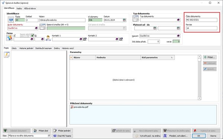
Task: Open the Datum calendar picker
Action: tap(124, 20)
